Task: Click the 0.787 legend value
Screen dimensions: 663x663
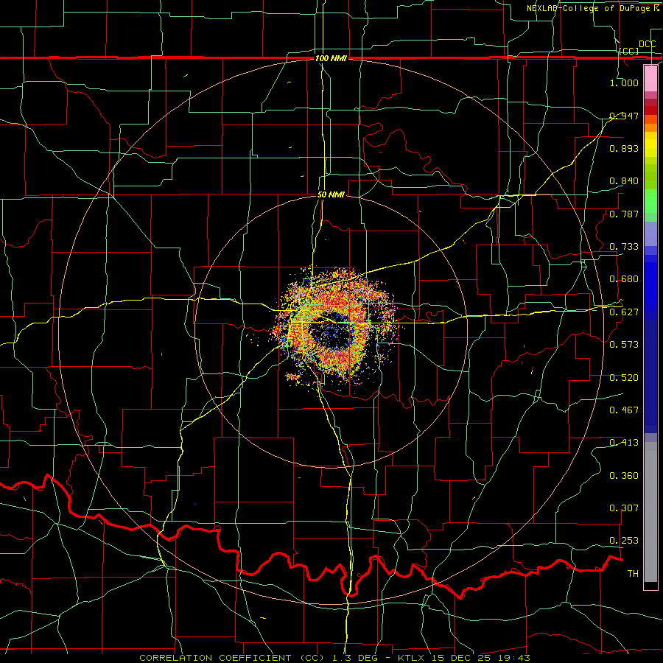Action: click(x=624, y=214)
